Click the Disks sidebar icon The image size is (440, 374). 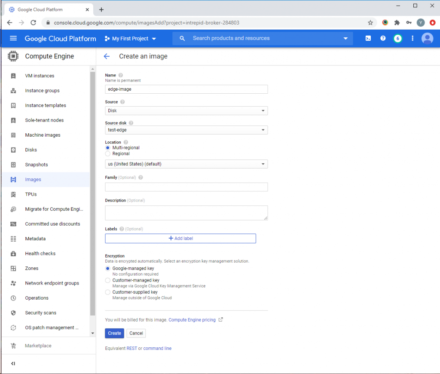pyautogui.click(x=13, y=150)
